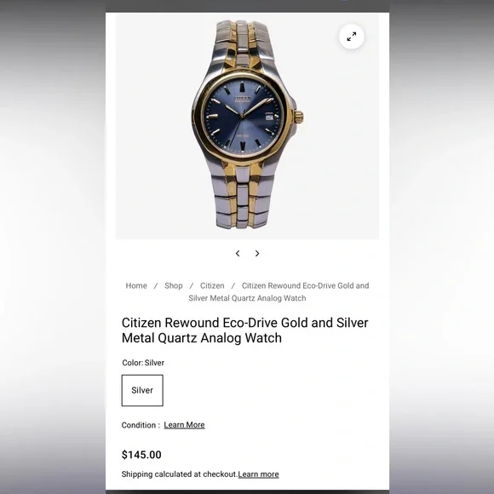Click the Shipping calculated at checkout text

179,474
